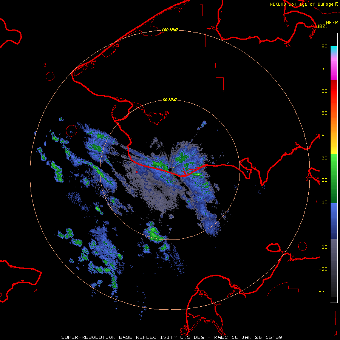Click the Super-Resolution Base Reflectivity caption
Image resolution: width=340 pixels, height=340 pixels.
click(x=172, y=337)
